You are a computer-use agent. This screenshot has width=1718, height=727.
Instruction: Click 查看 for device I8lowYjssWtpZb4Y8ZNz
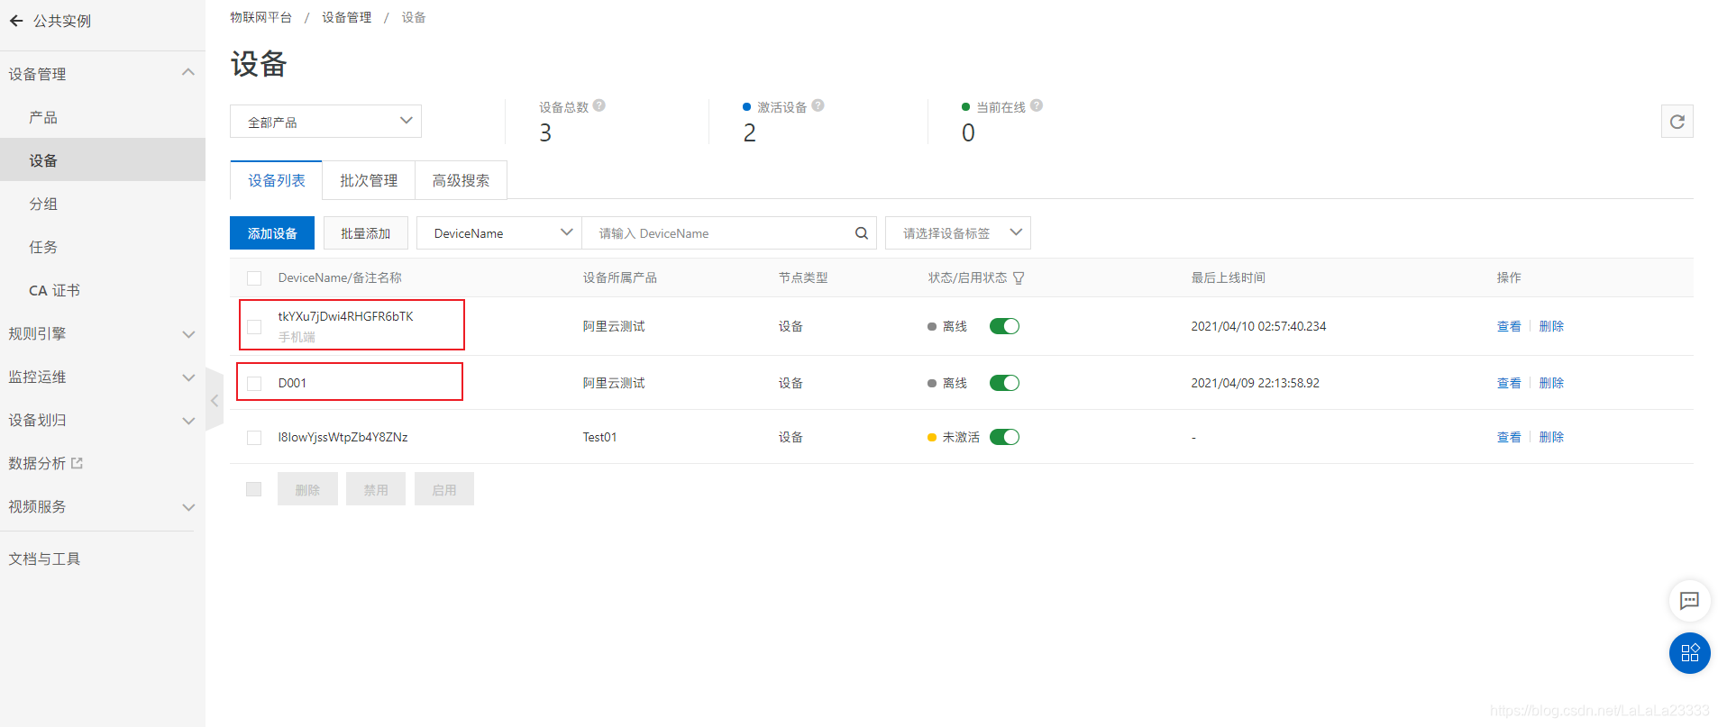1509,437
